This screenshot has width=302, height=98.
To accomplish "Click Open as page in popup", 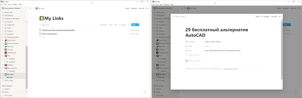I will click(179, 17).
